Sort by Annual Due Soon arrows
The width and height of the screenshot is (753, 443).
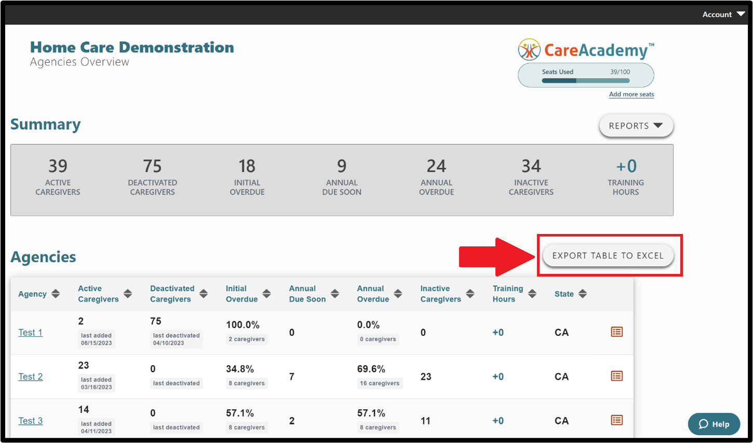335,294
